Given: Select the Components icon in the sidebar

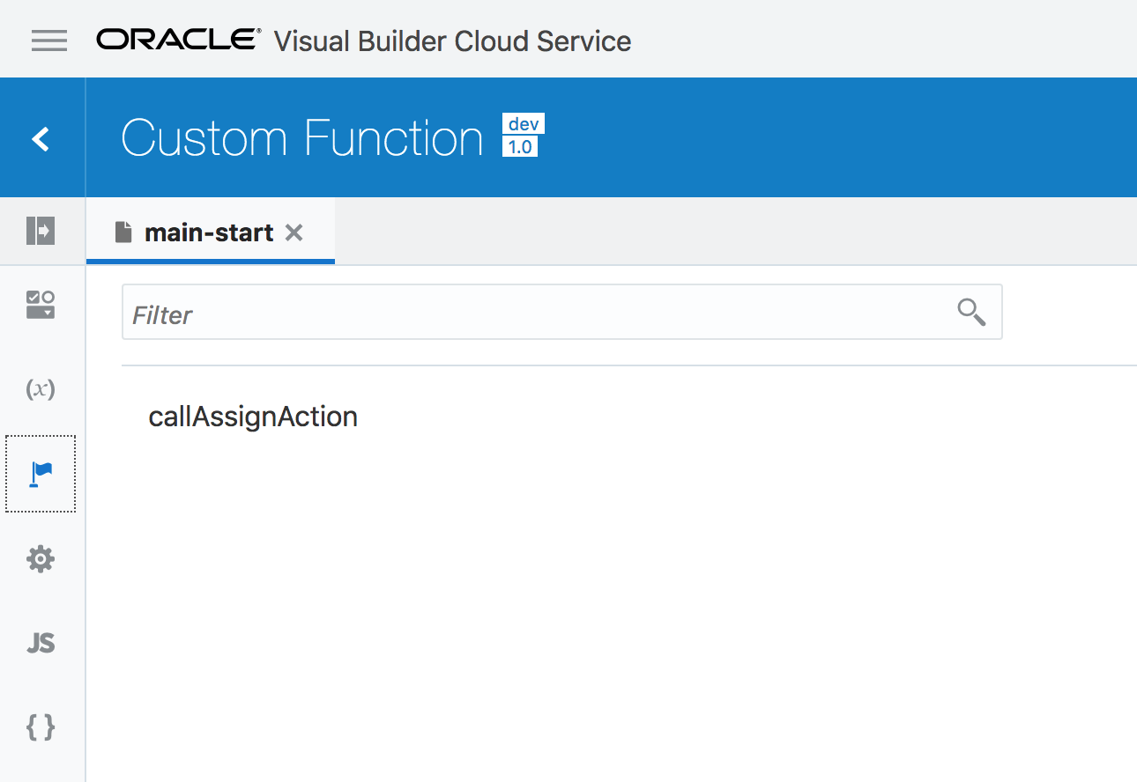Looking at the screenshot, I should [40, 304].
